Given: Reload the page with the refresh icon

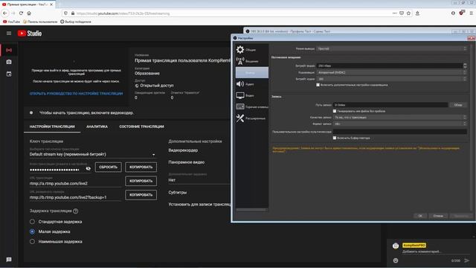Looking at the screenshot, I should pyautogui.click(x=21, y=13).
